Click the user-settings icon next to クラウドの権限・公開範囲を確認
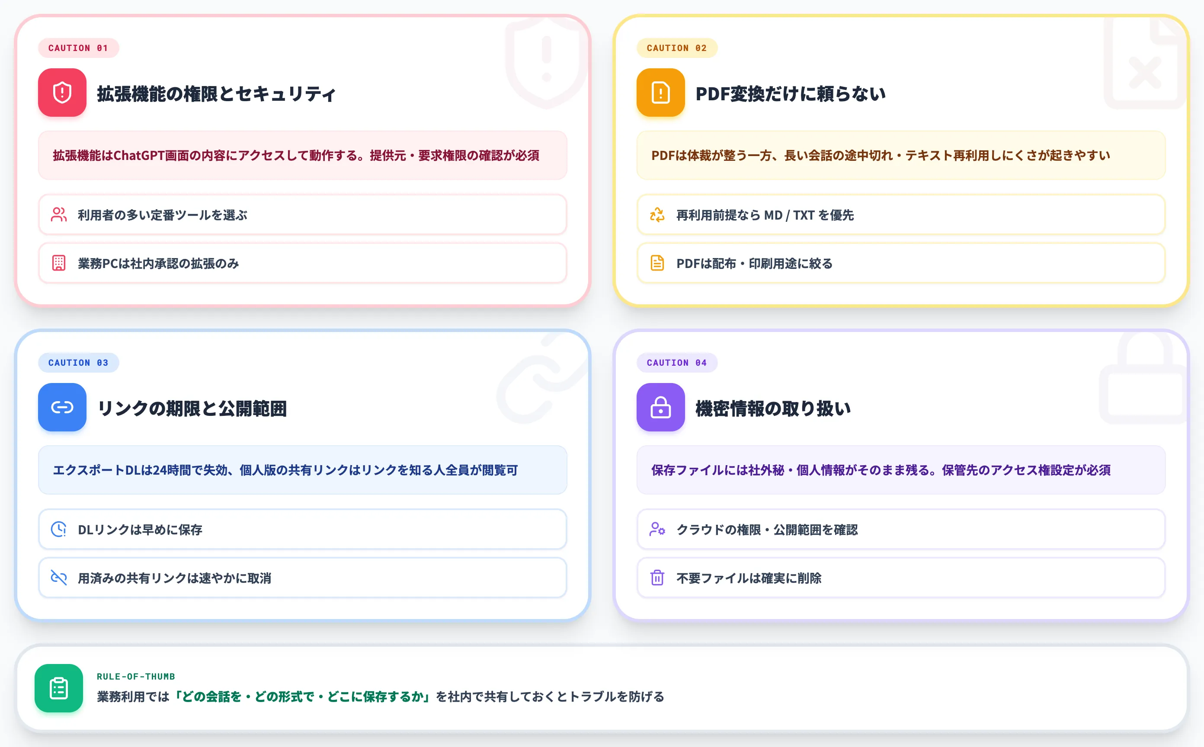The width and height of the screenshot is (1204, 747). click(657, 529)
